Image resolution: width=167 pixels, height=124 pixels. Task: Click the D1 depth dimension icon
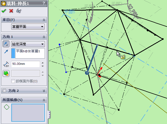pyautogui.click(x=6, y=64)
